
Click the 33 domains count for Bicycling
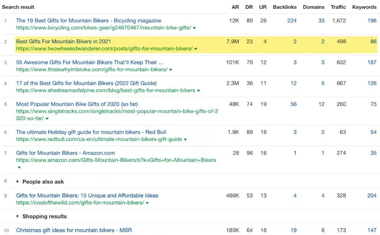(321, 20)
